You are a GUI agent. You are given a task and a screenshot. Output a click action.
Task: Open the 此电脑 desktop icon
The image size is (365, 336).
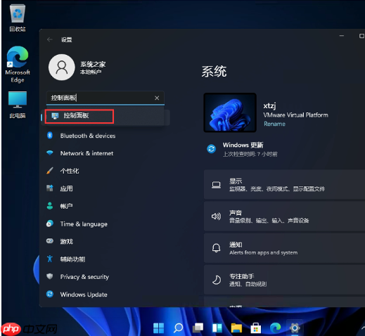[18, 105]
